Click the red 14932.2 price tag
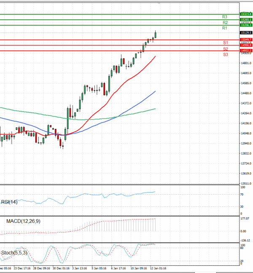253x273 pixels. [246, 51]
